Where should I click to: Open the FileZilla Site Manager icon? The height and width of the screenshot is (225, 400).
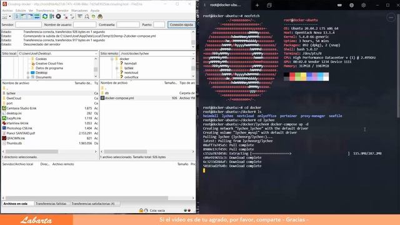[4, 17]
